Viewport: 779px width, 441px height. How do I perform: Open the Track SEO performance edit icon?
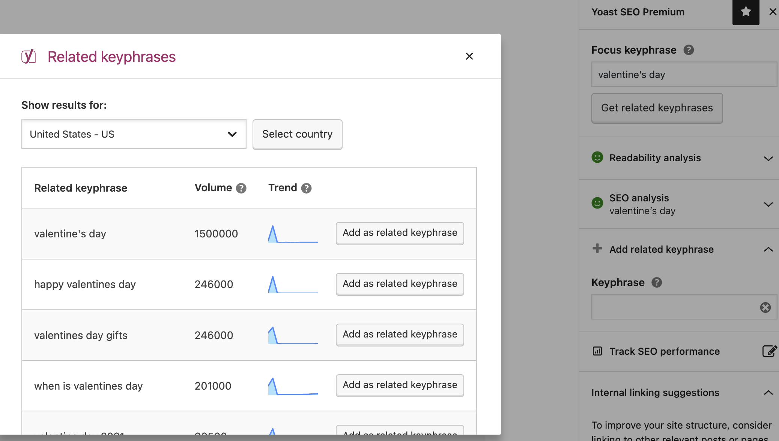coord(769,351)
